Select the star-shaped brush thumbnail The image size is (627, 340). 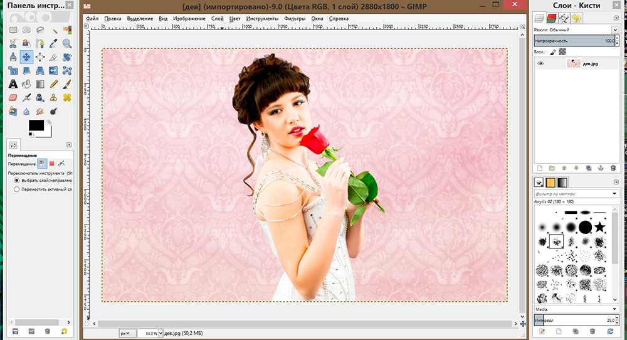tap(600, 226)
